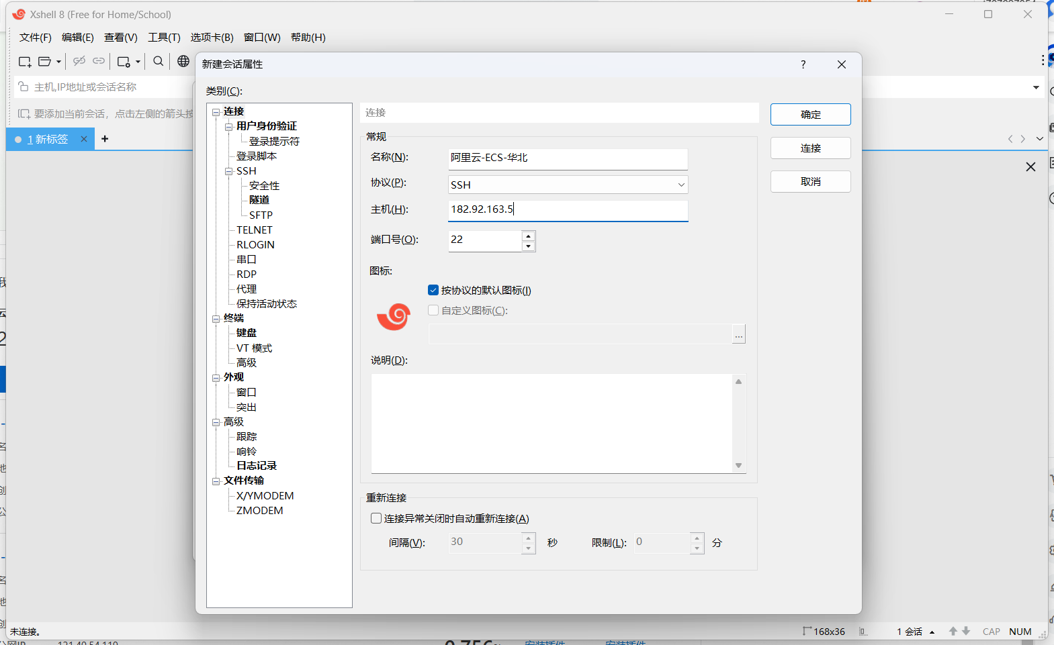
Task: Click the upload arrow in status bar
Action: pos(953,631)
